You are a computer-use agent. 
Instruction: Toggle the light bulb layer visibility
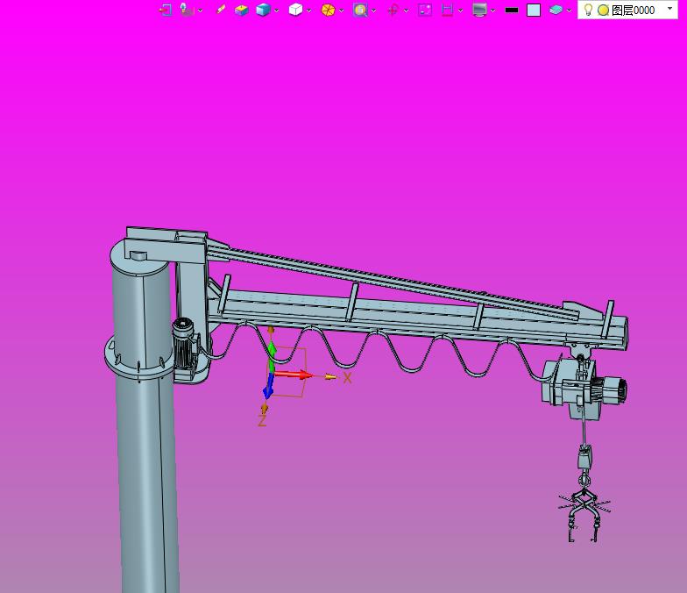[x=589, y=10]
